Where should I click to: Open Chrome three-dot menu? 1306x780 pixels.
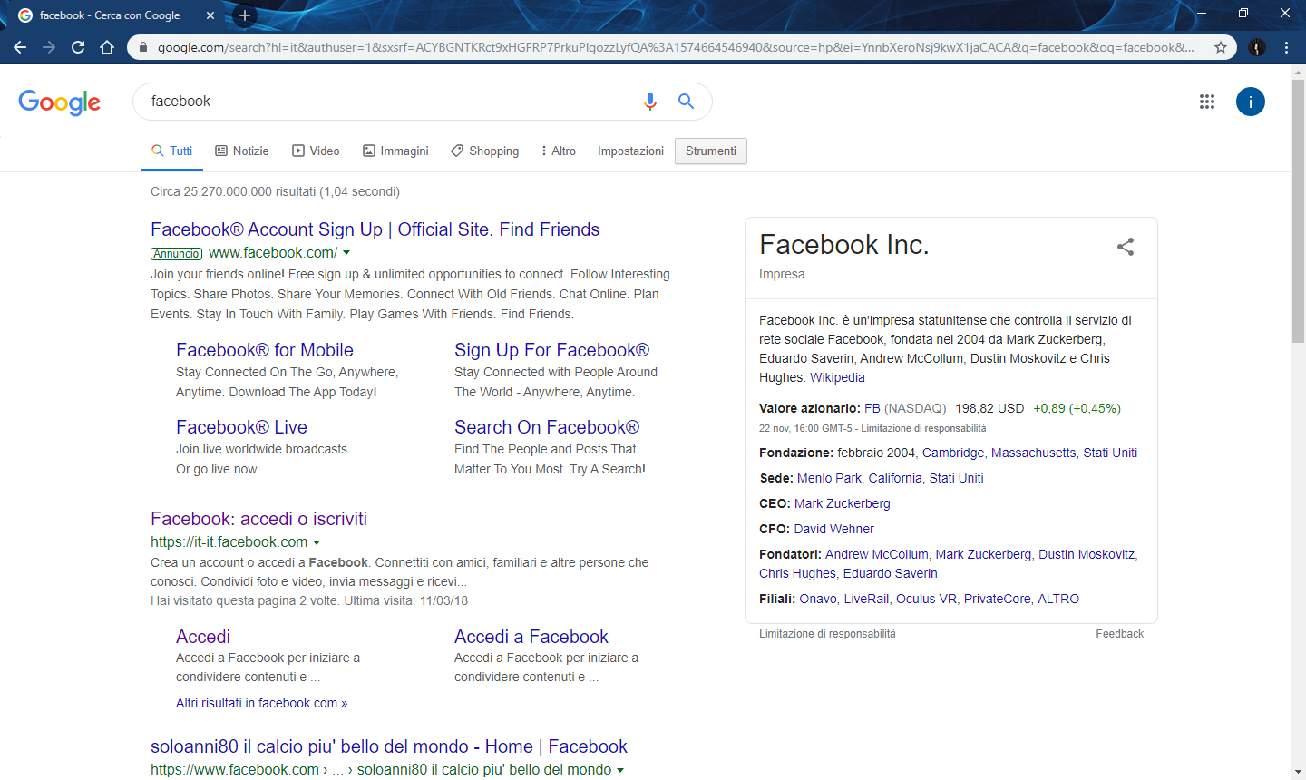pyautogui.click(x=1286, y=47)
